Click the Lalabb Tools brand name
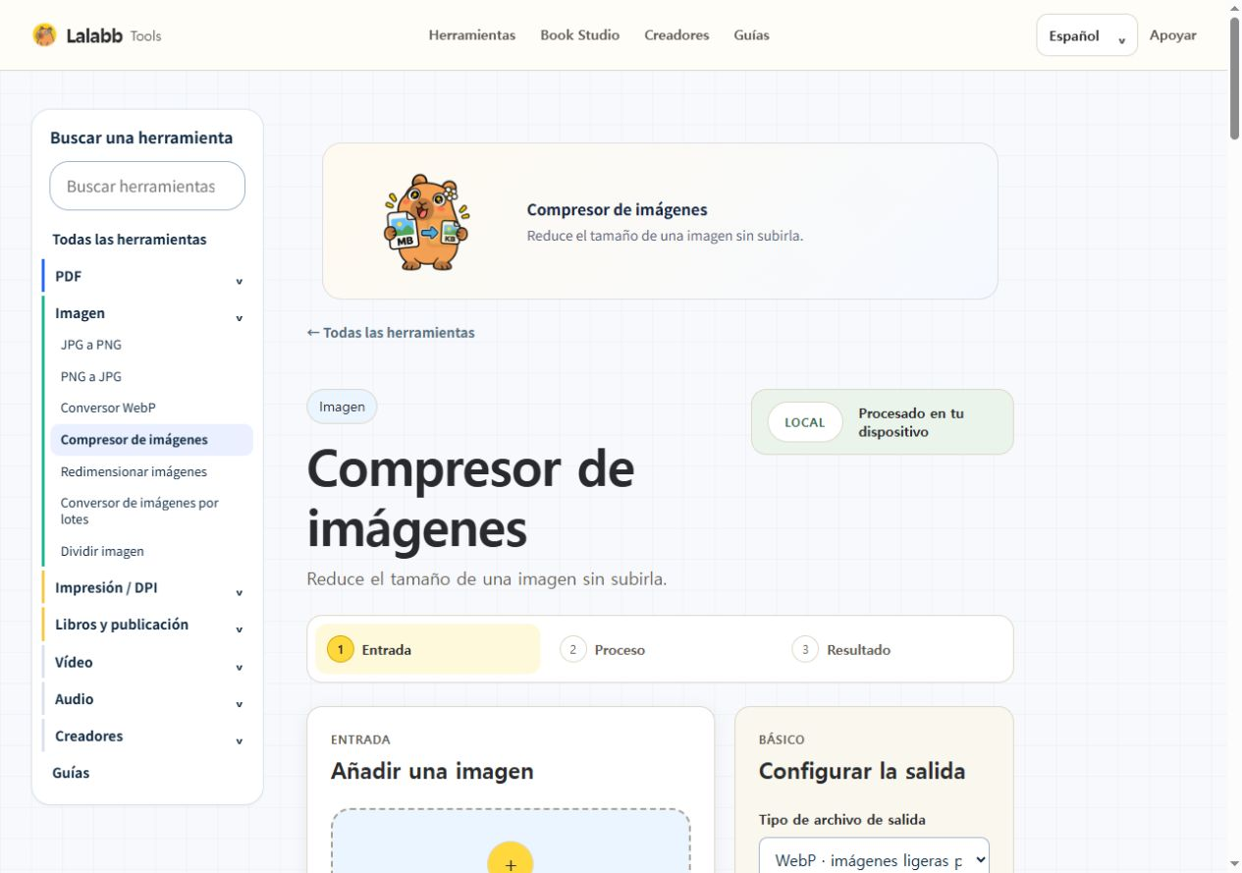This screenshot has width=1242, height=873. pos(113,35)
